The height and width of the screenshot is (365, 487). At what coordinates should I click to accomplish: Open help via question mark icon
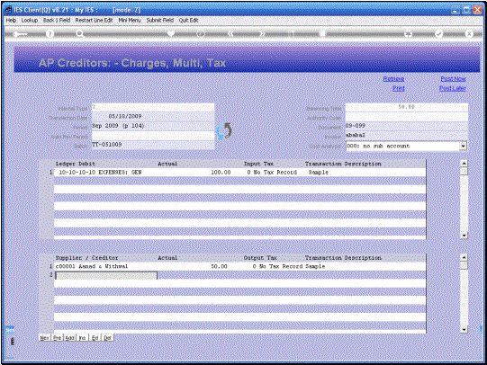50,34
